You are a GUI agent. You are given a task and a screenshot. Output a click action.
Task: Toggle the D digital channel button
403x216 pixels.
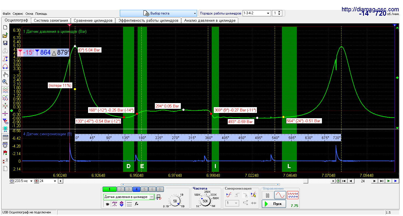[161, 189]
